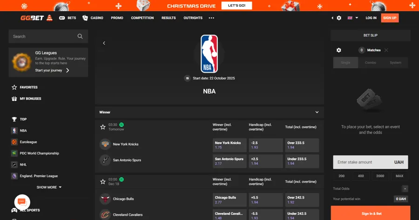Collapse the header arrow beside settings
Screen dimensions: 419x220
coord(332,18)
